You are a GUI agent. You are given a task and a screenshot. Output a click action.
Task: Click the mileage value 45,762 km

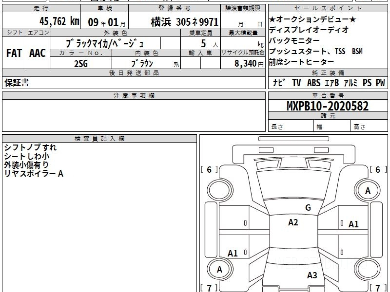(59, 21)
